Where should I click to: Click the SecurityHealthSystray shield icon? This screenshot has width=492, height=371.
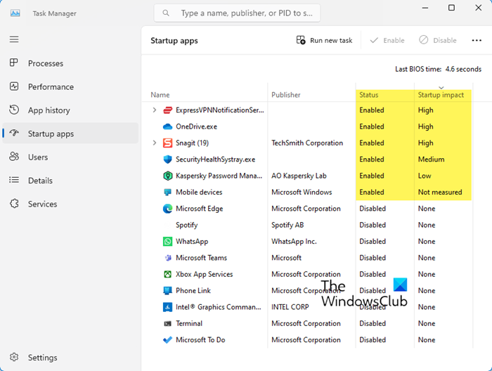pyautogui.click(x=167, y=160)
